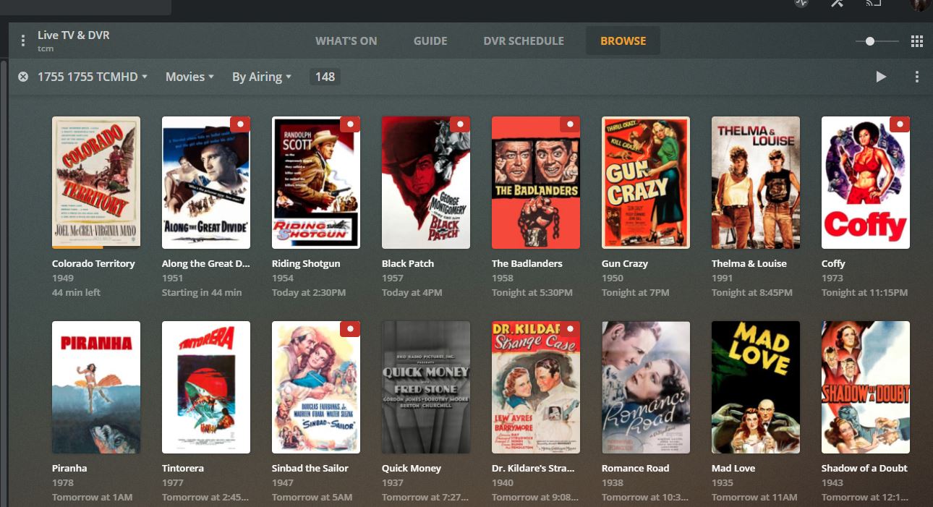Viewport: 933px width, 507px height.
Task: Open Thelma & Louise details via its title
Action: 748,263
